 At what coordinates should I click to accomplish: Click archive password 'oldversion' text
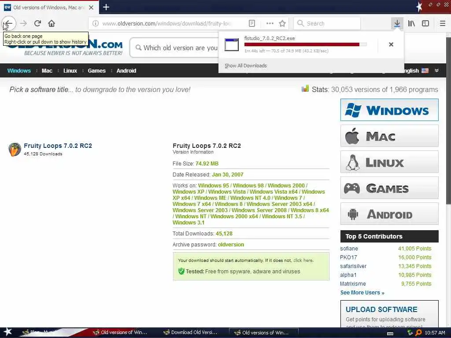(x=231, y=245)
